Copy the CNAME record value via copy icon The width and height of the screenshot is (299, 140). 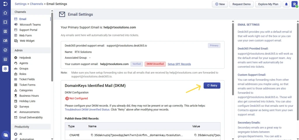195,135
